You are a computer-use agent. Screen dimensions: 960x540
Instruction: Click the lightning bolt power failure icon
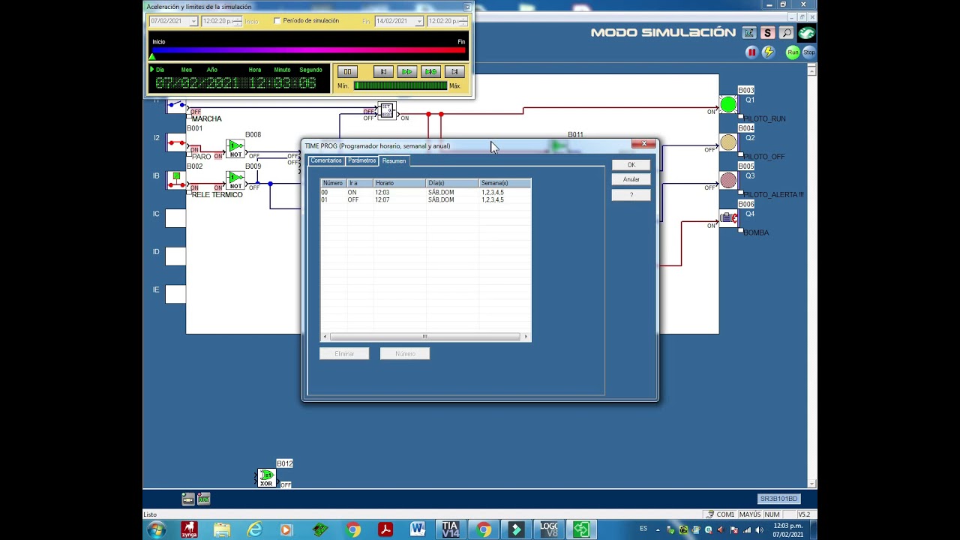pos(768,52)
